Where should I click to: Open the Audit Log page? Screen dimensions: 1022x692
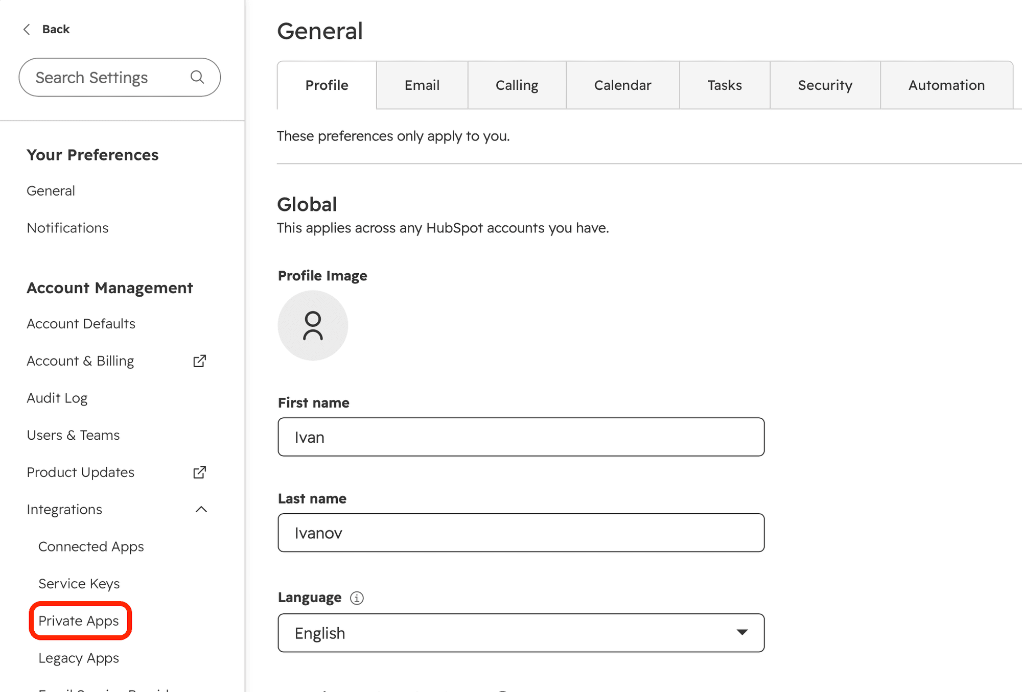[x=57, y=398]
